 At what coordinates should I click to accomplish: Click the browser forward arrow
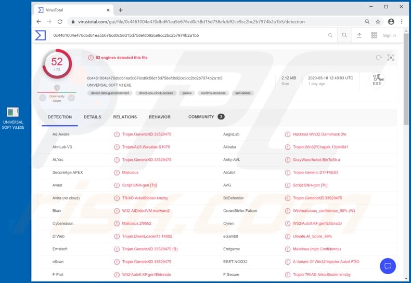pyautogui.click(x=49, y=22)
